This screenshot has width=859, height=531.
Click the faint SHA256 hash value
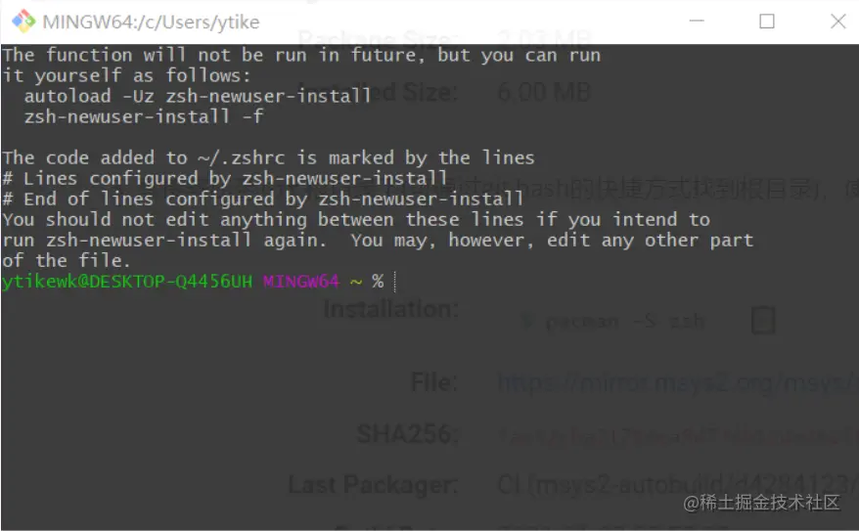click(675, 434)
